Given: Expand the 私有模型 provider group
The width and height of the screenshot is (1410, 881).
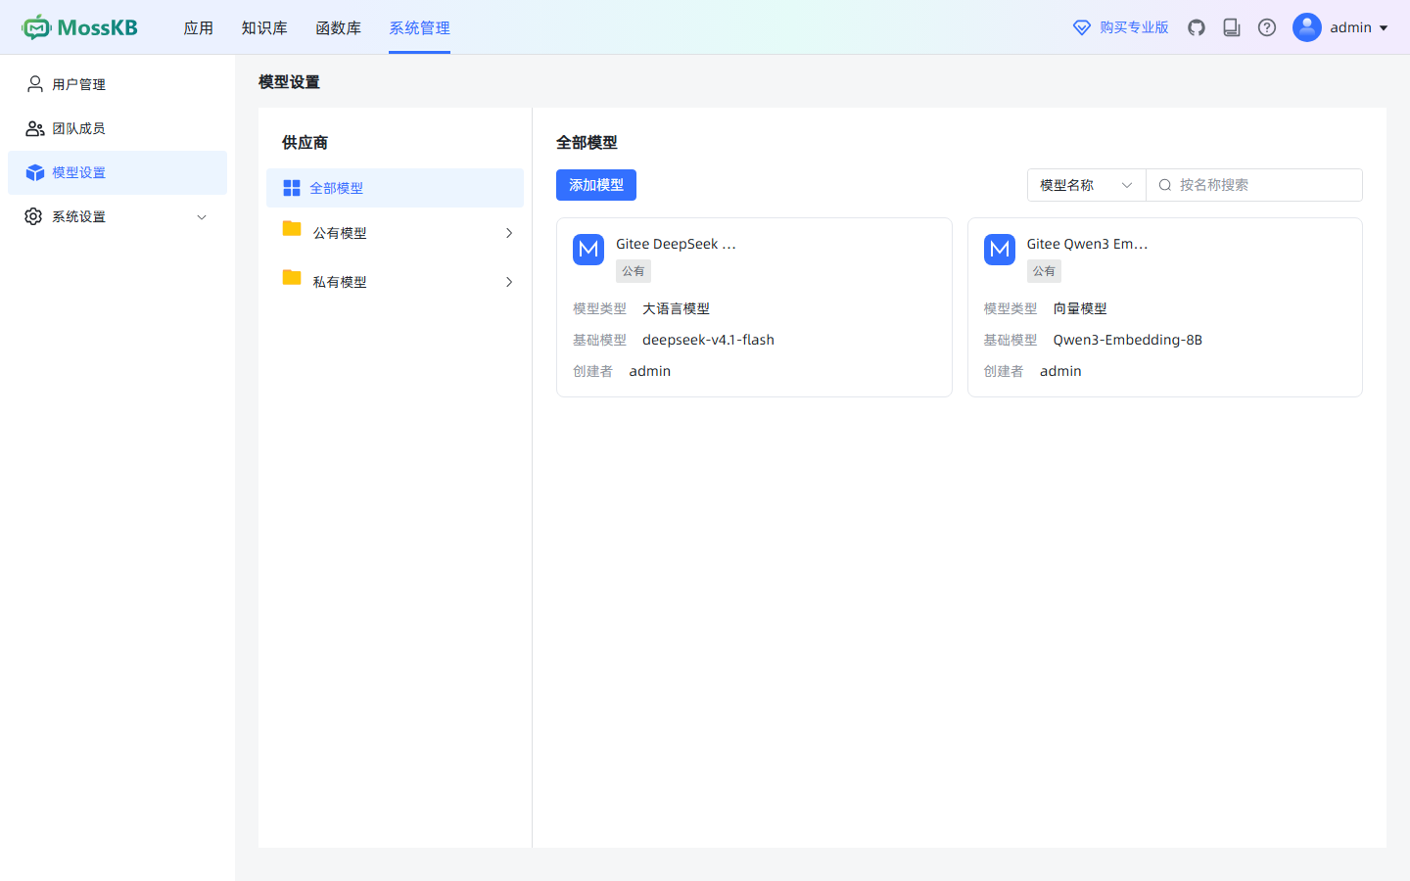Looking at the screenshot, I should point(509,282).
